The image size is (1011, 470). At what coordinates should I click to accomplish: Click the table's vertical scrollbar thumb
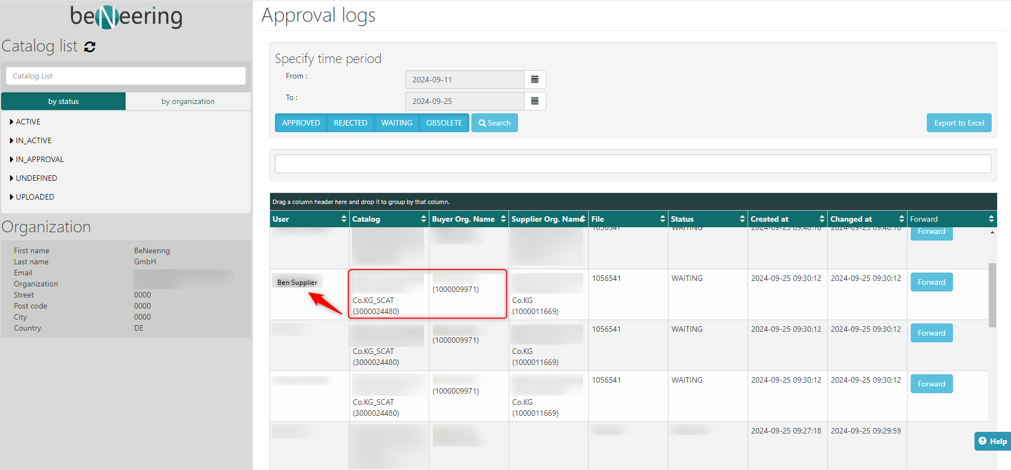pyautogui.click(x=992, y=295)
